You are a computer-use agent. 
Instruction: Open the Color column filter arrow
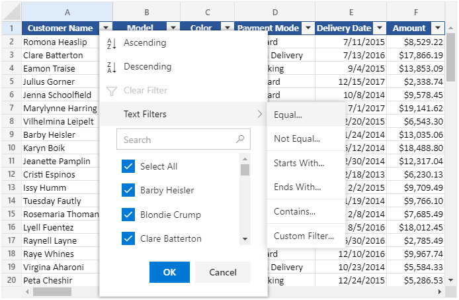227,28
